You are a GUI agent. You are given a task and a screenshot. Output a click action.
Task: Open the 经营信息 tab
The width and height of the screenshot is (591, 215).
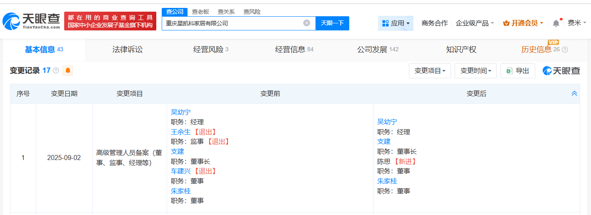[294, 50]
